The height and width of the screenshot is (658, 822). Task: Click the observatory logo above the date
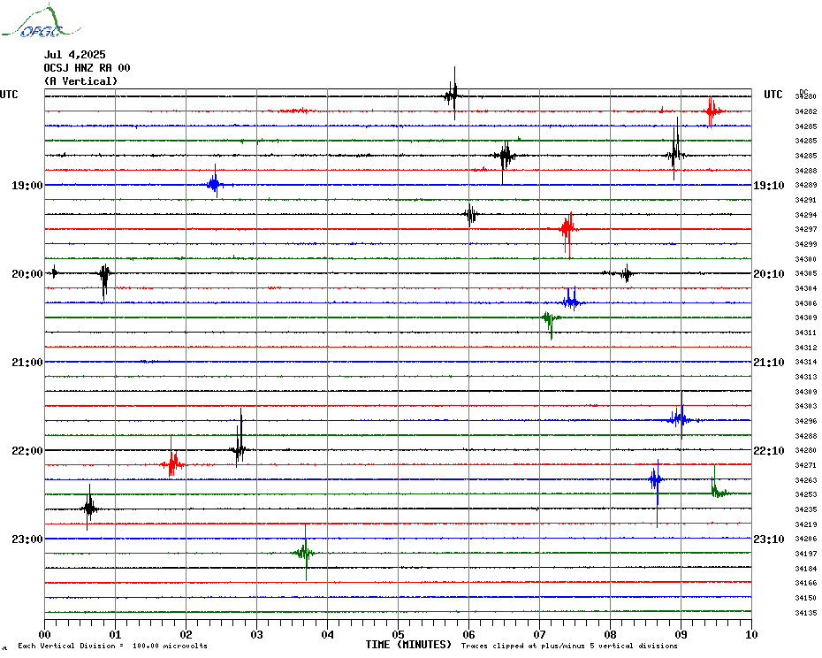tap(41, 21)
